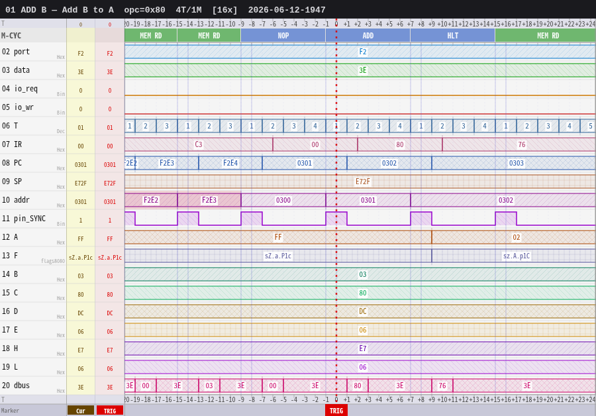Select the 05 io_wr signal label
The width and height of the screenshot is (596, 416).
click(18, 107)
